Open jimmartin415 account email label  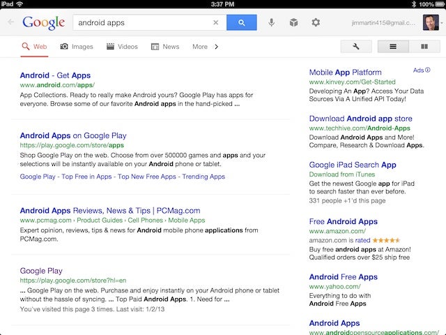tap(383, 23)
